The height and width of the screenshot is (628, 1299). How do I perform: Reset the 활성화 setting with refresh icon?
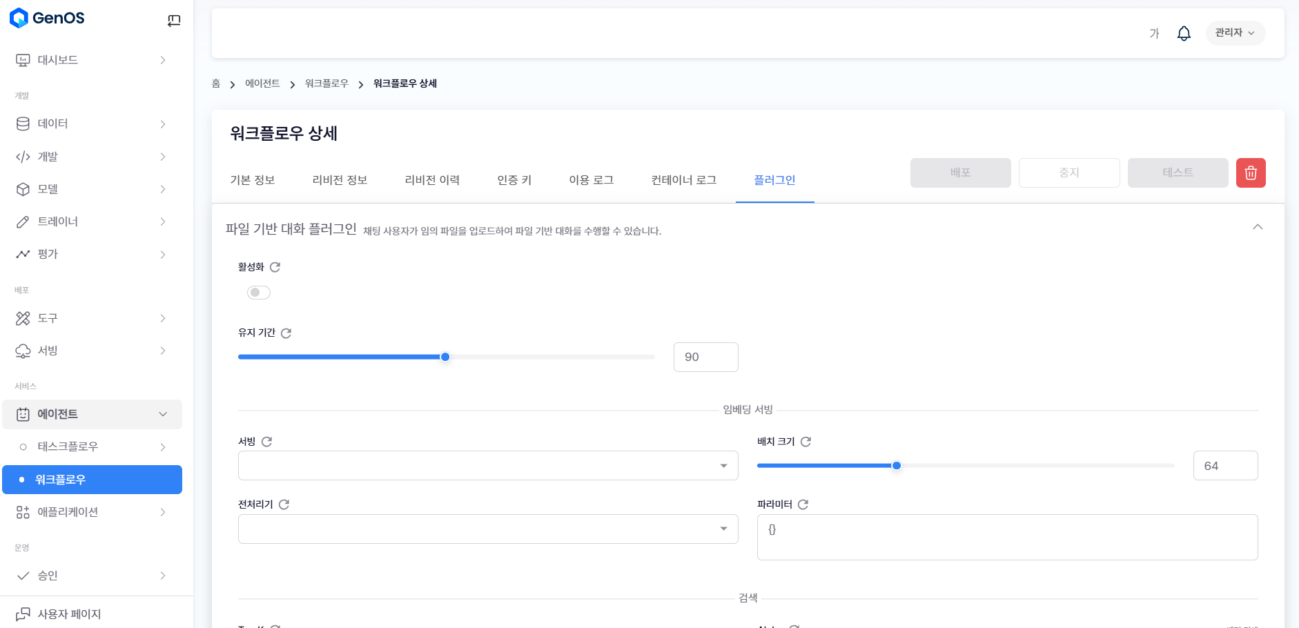[x=275, y=267]
